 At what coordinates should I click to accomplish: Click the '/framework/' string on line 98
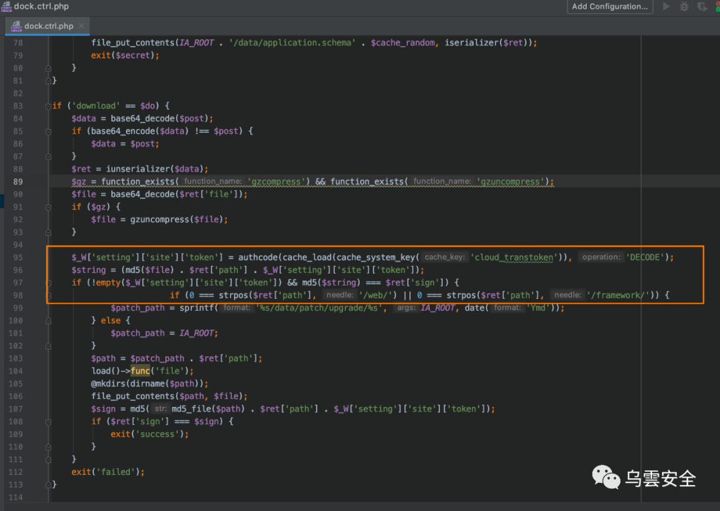point(619,296)
